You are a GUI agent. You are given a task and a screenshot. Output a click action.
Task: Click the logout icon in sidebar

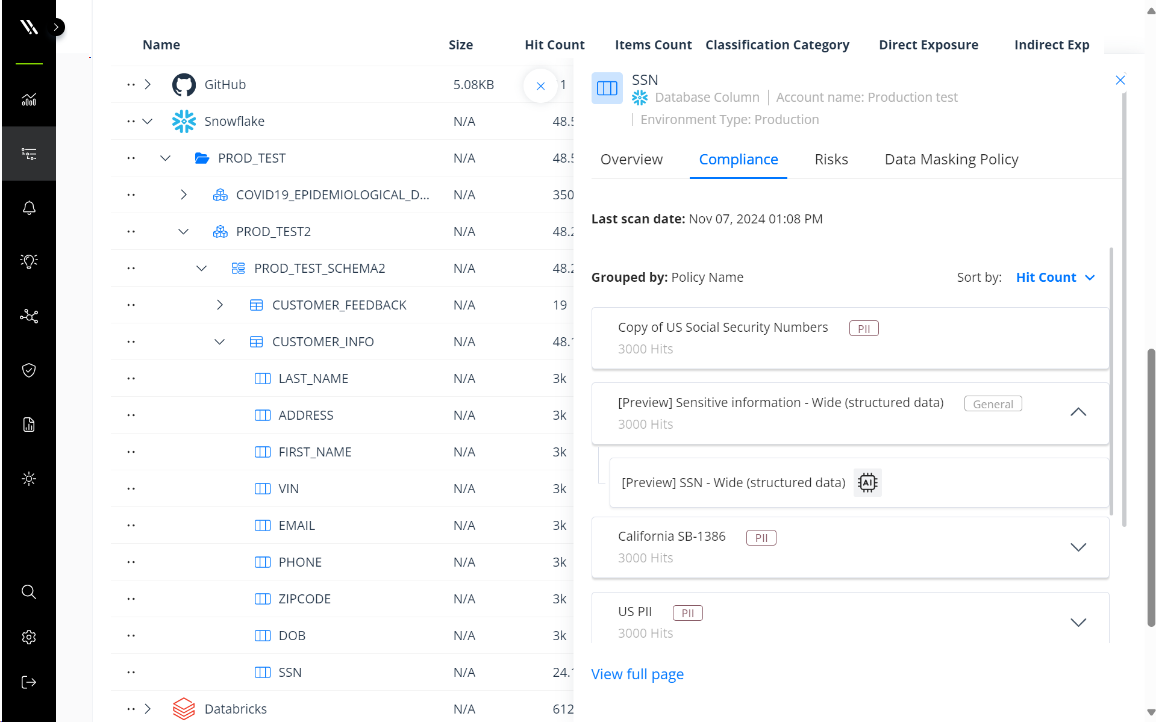(29, 682)
